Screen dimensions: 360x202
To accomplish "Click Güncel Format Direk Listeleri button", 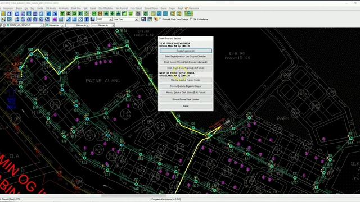I will (186, 99).
